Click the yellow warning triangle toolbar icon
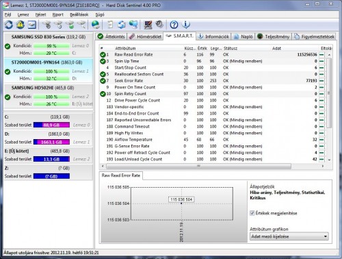Image resolution: width=342 pixels, height=259 pixels. [21, 25]
